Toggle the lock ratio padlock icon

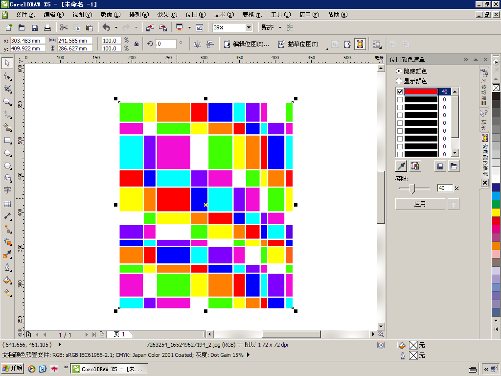coord(137,44)
